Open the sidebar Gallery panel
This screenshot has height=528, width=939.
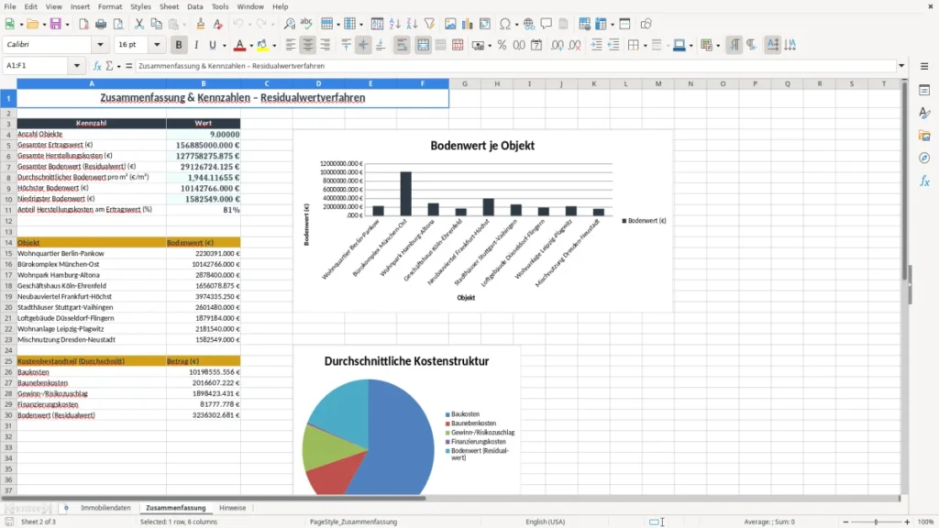pos(924,136)
